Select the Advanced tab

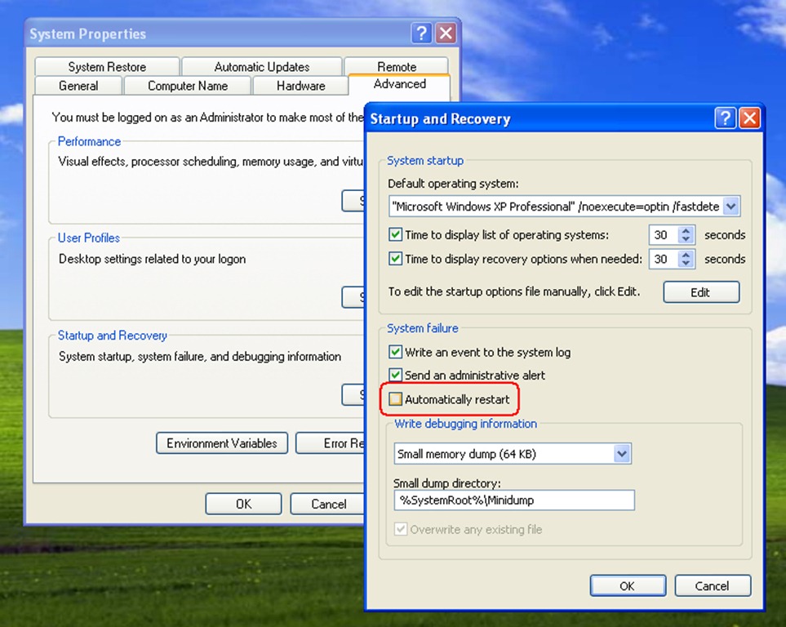pyautogui.click(x=399, y=84)
